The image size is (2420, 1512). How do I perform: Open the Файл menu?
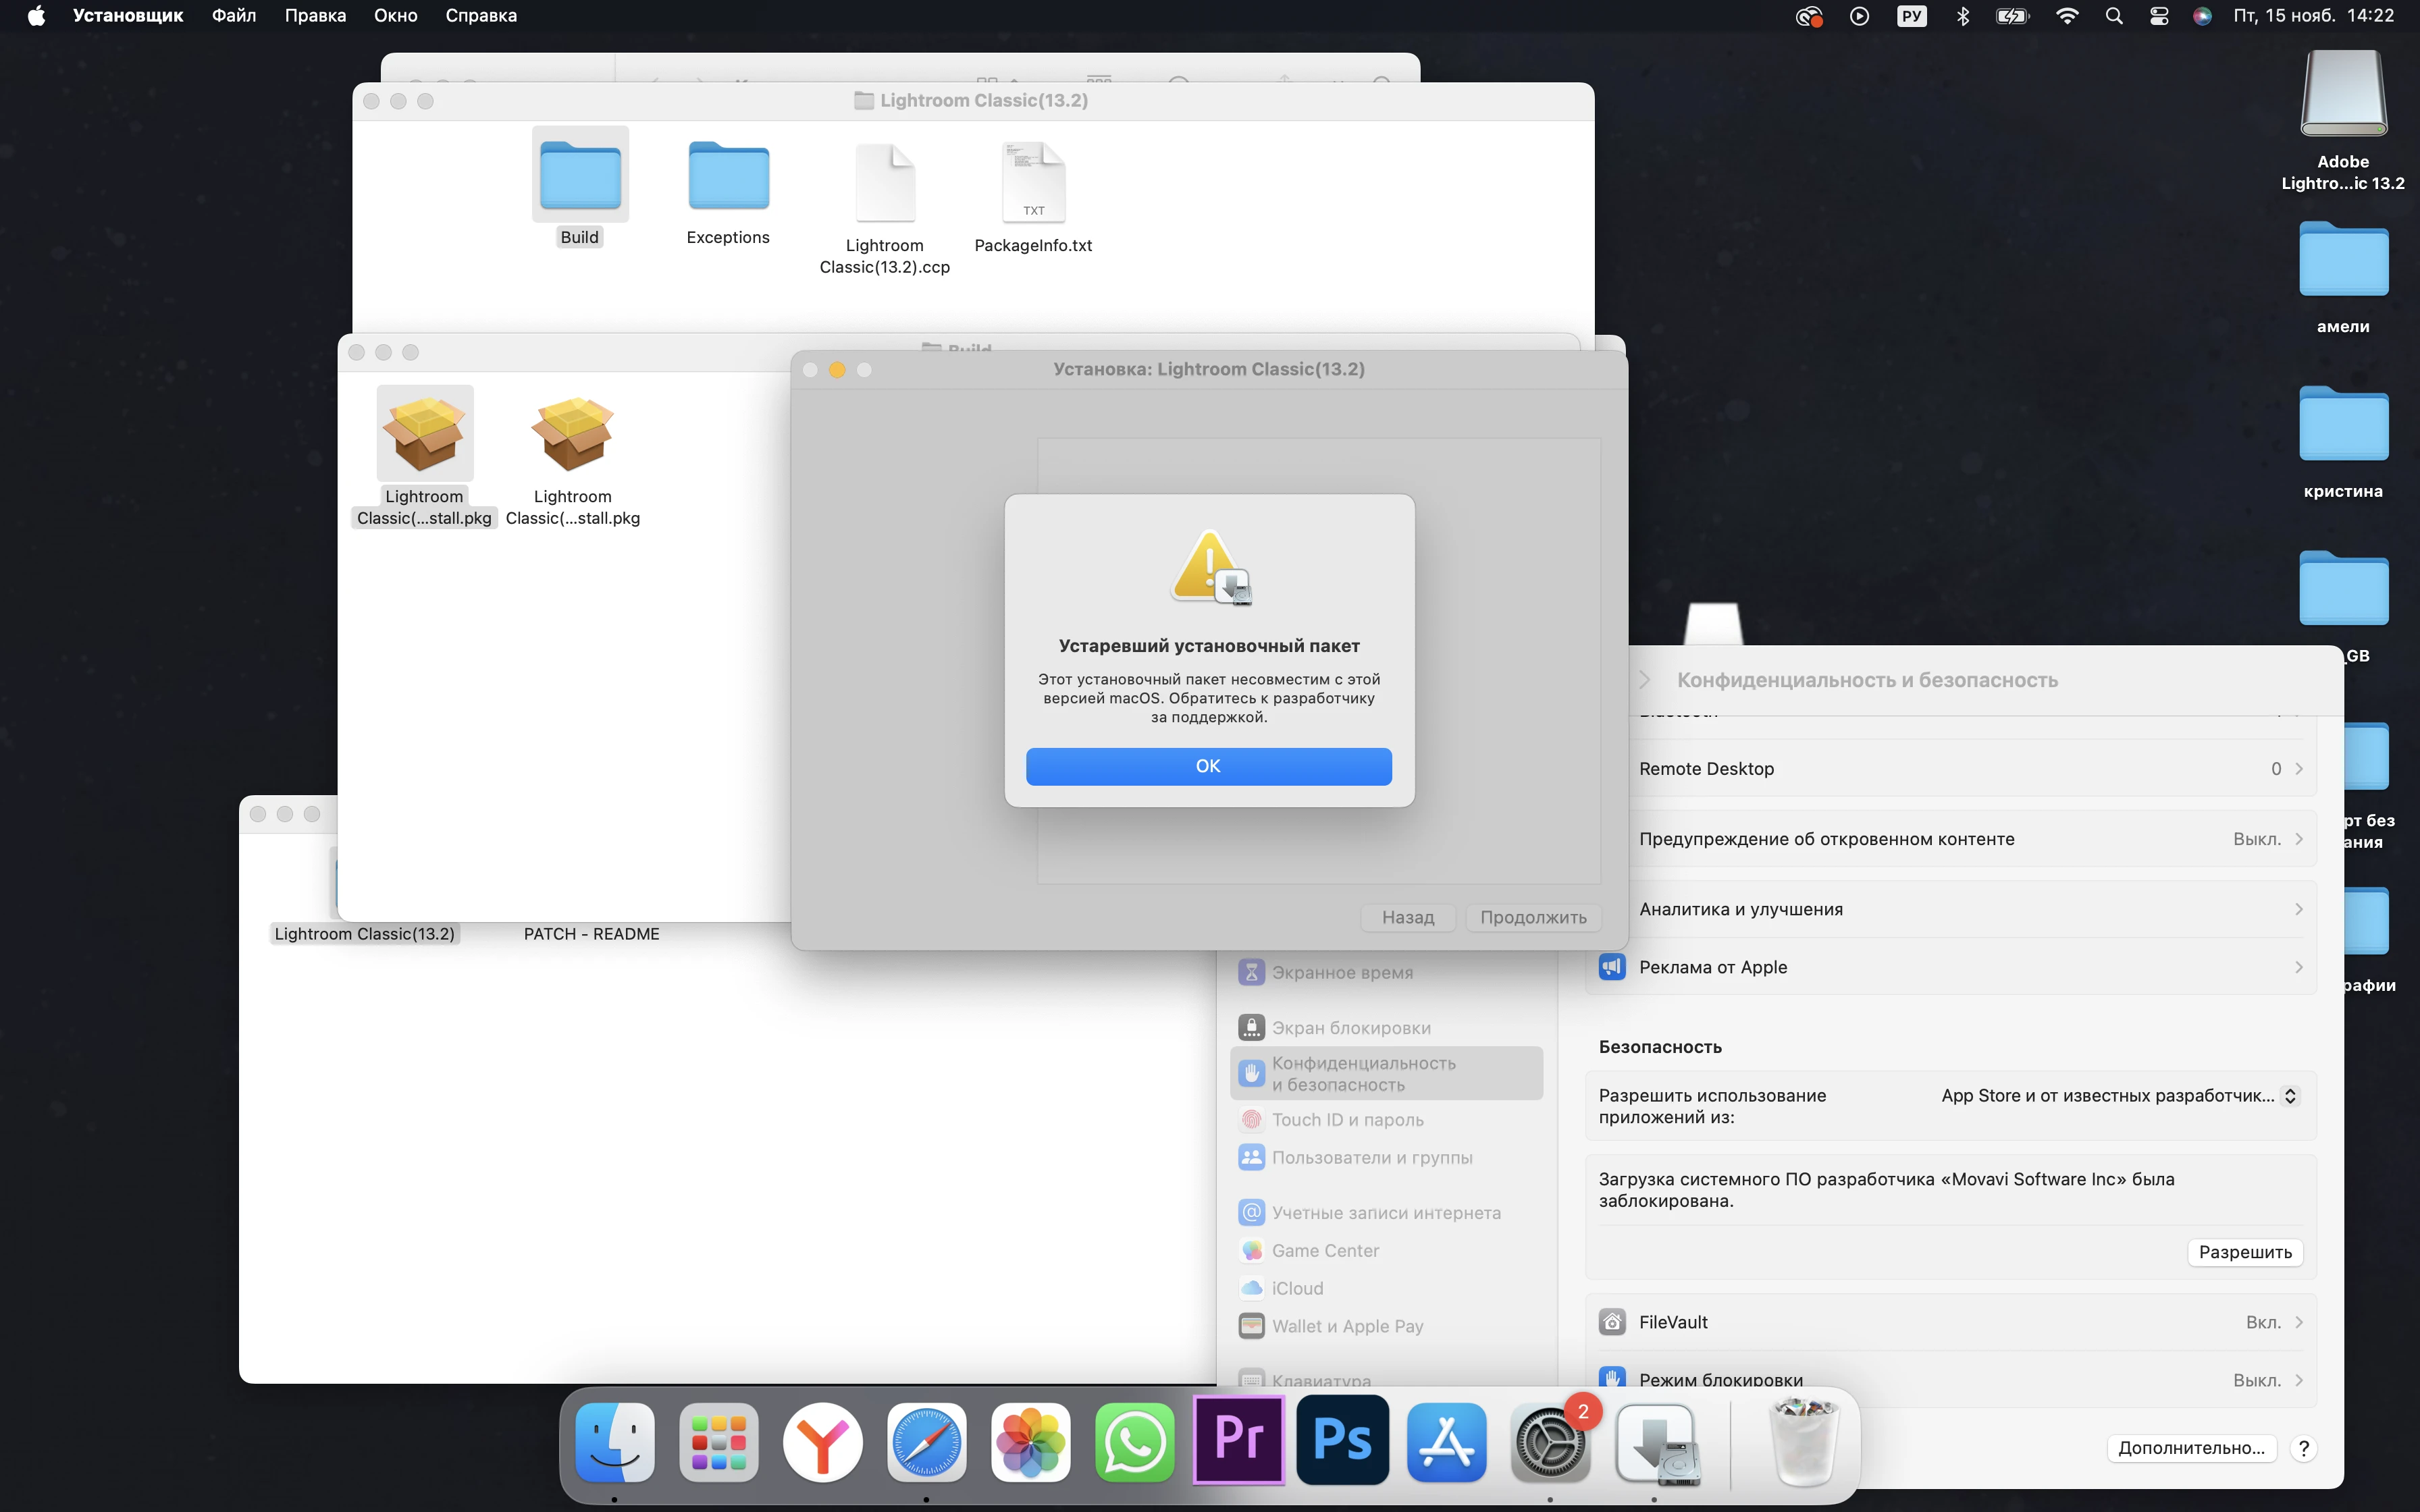tap(234, 16)
